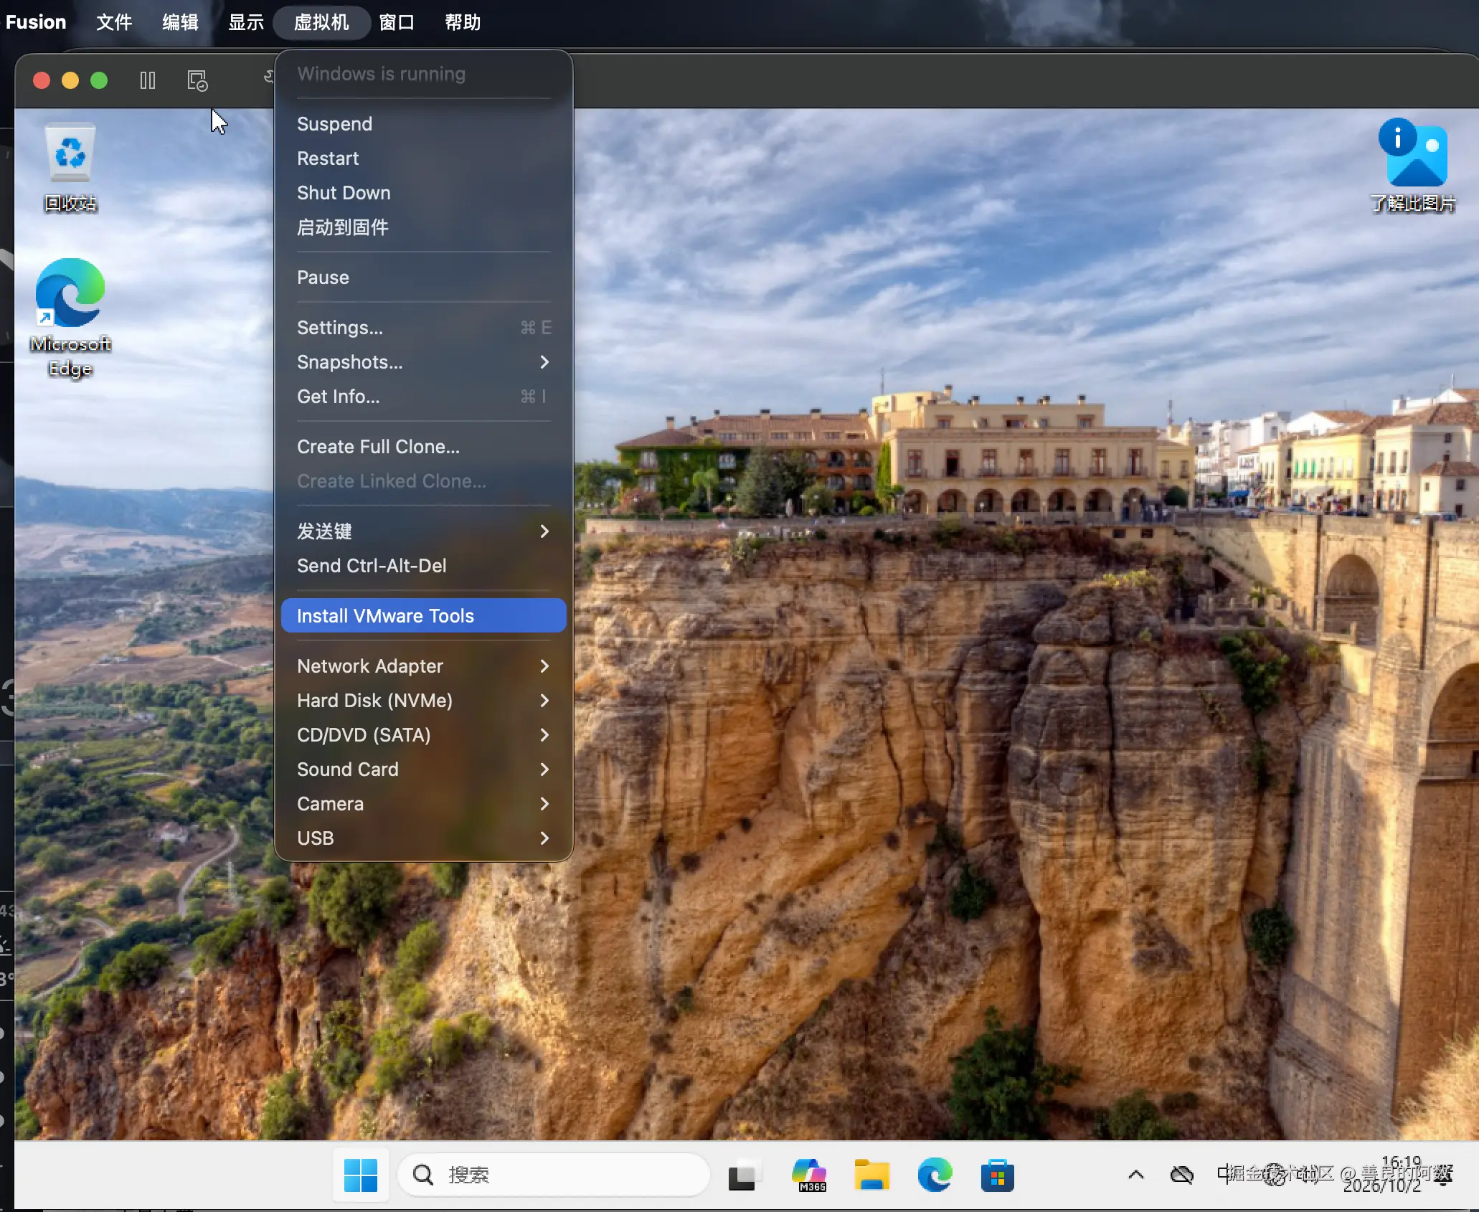The height and width of the screenshot is (1212, 1479).
Task: Click the 搜索 taskbar search field
Action: click(x=553, y=1175)
